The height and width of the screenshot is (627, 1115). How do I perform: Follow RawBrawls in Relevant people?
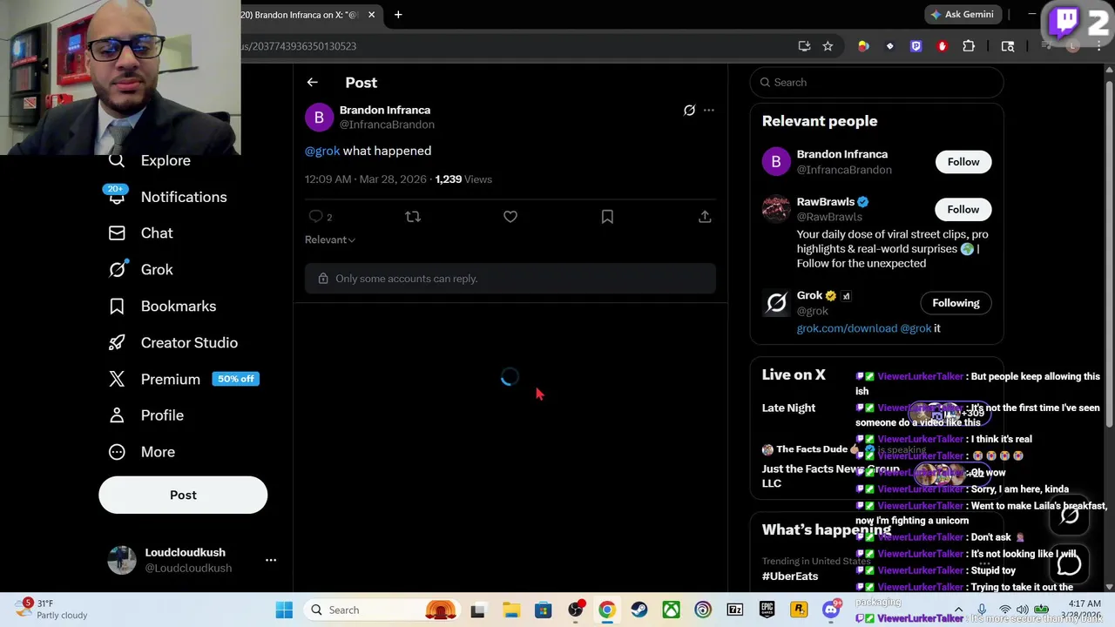(963, 210)
